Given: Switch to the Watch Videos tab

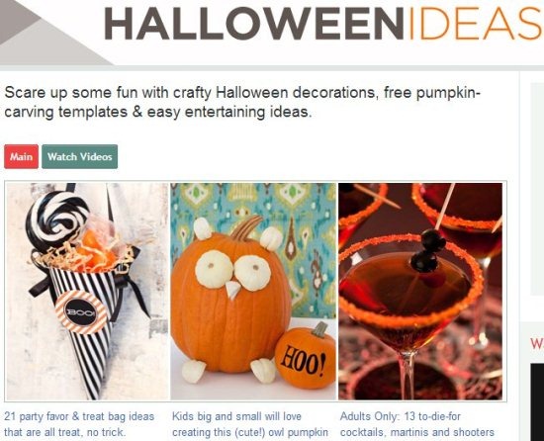Looking at the screenshot, I should pos(80,156).
